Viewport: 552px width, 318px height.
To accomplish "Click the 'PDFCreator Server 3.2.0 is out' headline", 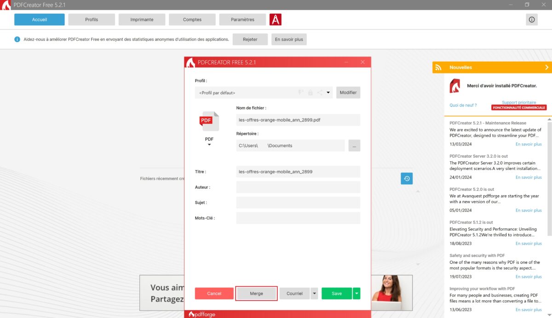I will click(479, 156).
